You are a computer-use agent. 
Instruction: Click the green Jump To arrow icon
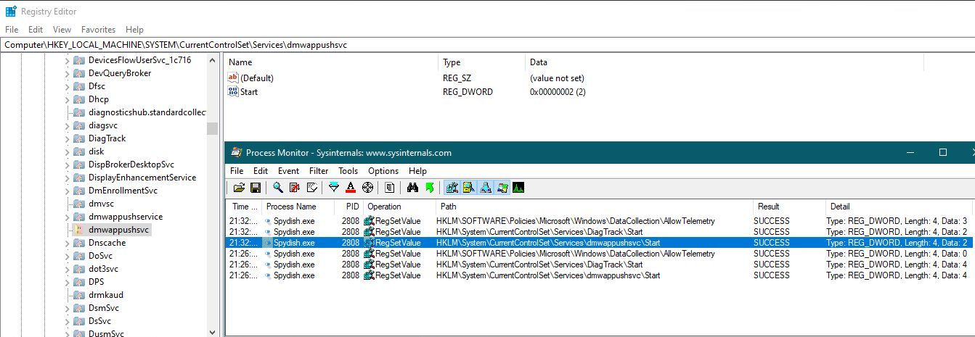[430, 188]
